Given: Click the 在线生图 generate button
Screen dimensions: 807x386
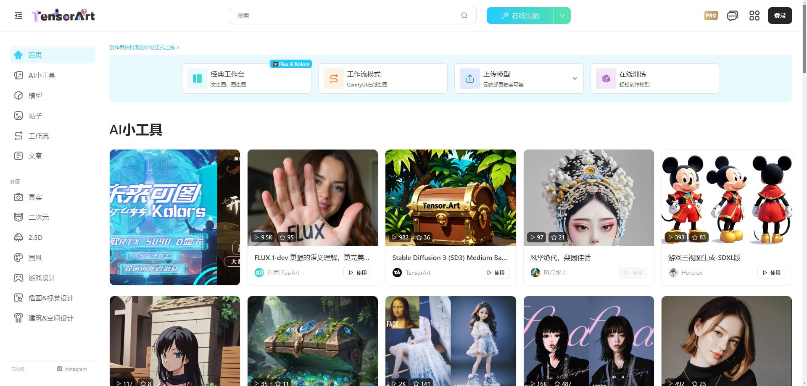Looking at the screenshot, I should click(520, 16).
